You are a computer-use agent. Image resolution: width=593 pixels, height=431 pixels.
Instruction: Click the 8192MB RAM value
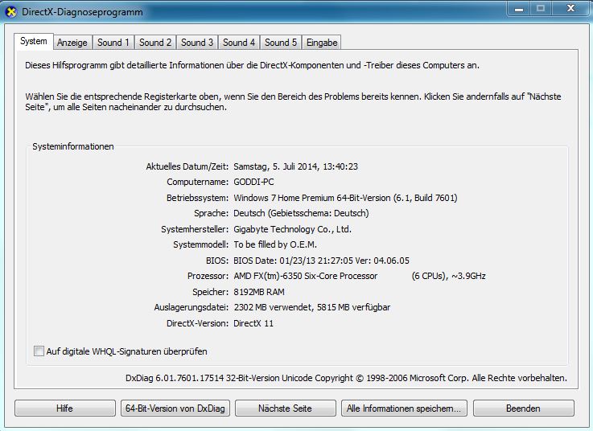tap(259, 292)
